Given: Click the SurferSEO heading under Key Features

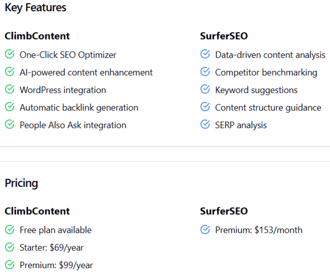Looking at the screenshot, I should coord(224,36).
